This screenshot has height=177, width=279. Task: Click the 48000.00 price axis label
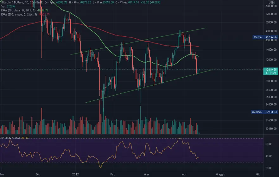coord(271,31)
